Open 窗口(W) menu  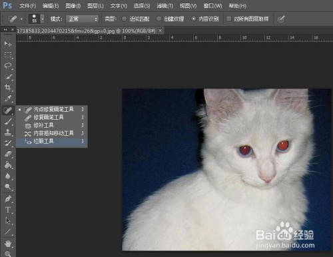click(212, 6)
